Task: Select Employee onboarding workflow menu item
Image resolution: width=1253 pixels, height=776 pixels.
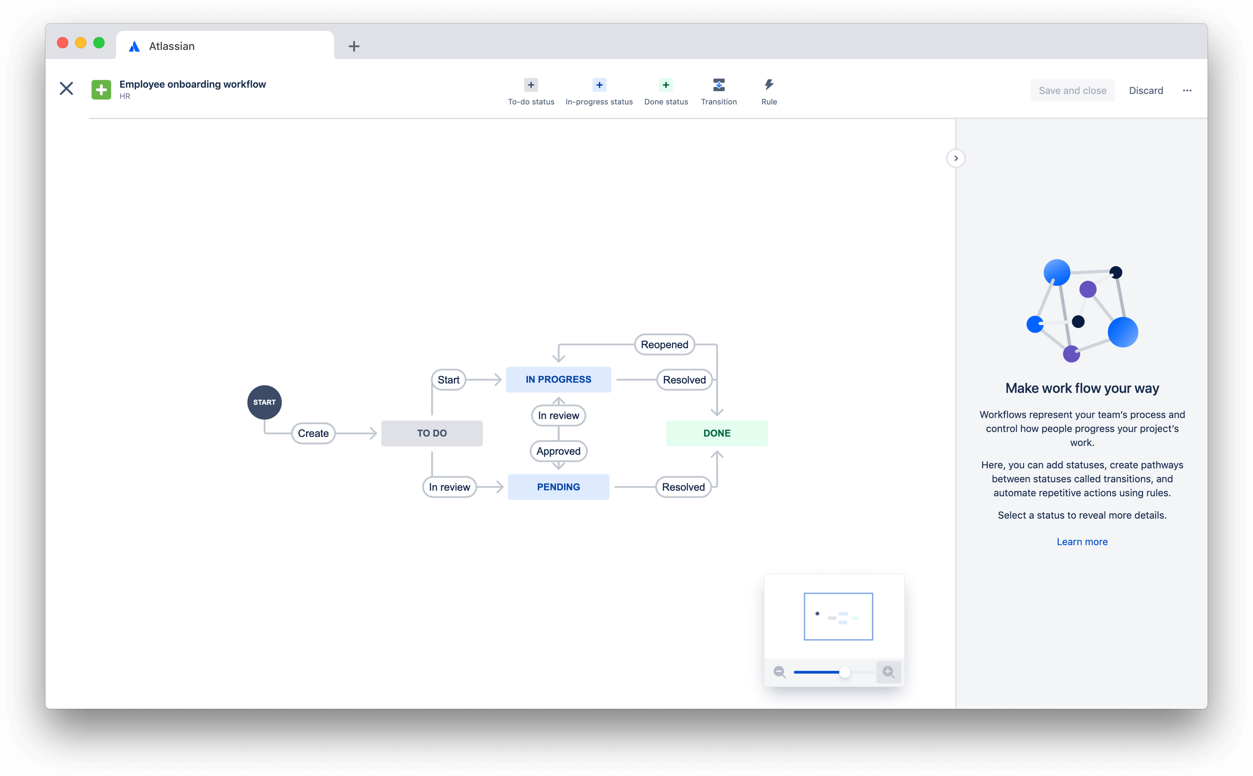Action: pos(193,83)
